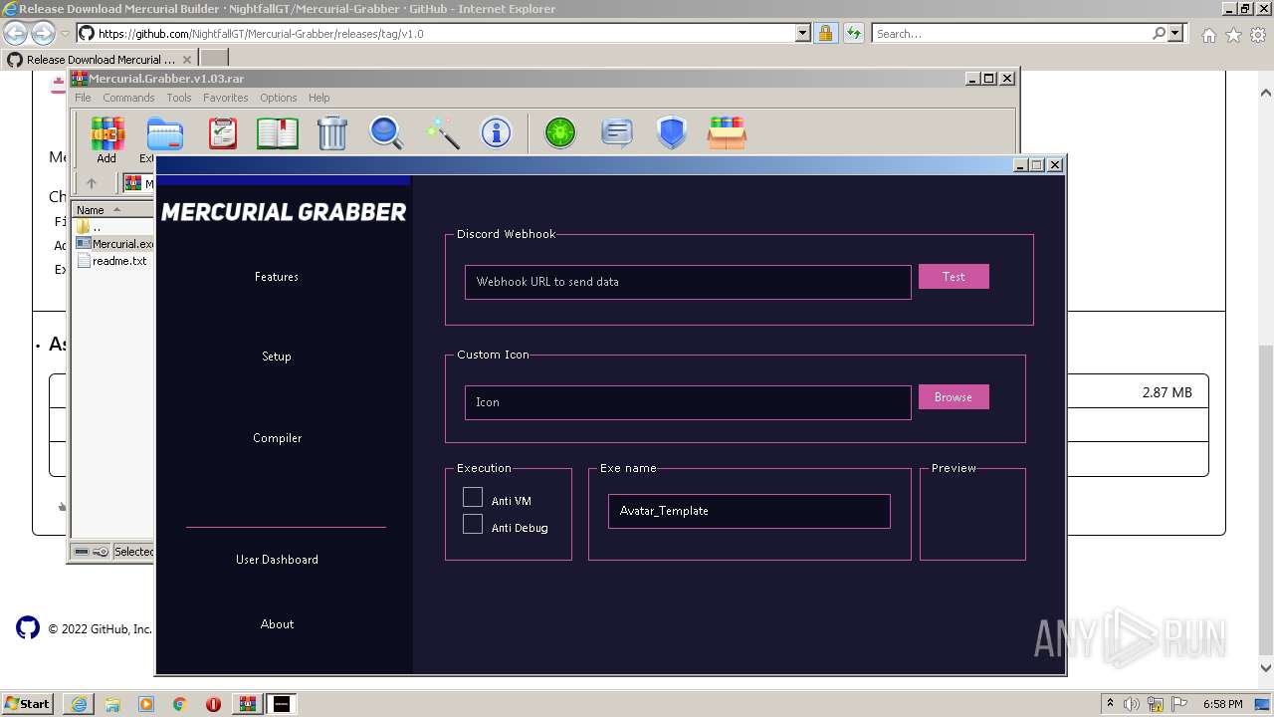Viewport: 1274px width, 717px height.
Task: Close the Release Download browser tab
Action: (x=186, y=60)
